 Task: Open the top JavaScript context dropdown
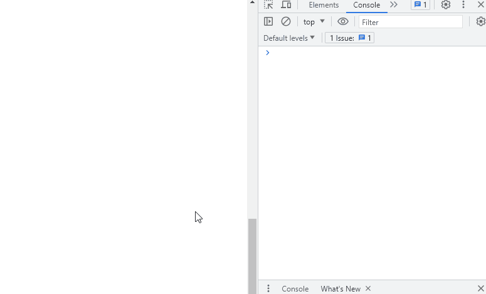314,22
